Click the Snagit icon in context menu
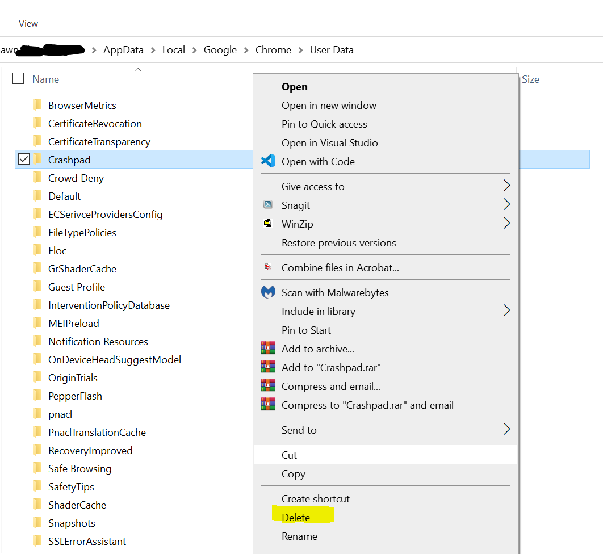Screen dimensions: 603x554 (x=267, y=205)
